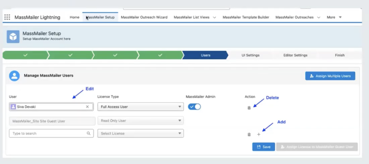
Task: Add a new user row with plus icon
Action: pyautogui.click(x=259, y=135)
